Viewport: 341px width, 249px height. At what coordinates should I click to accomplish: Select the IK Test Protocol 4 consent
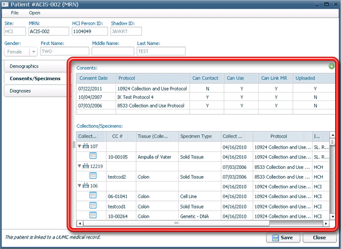[205, 97]
